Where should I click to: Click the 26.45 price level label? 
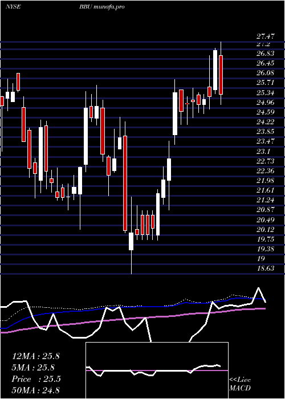266,63
